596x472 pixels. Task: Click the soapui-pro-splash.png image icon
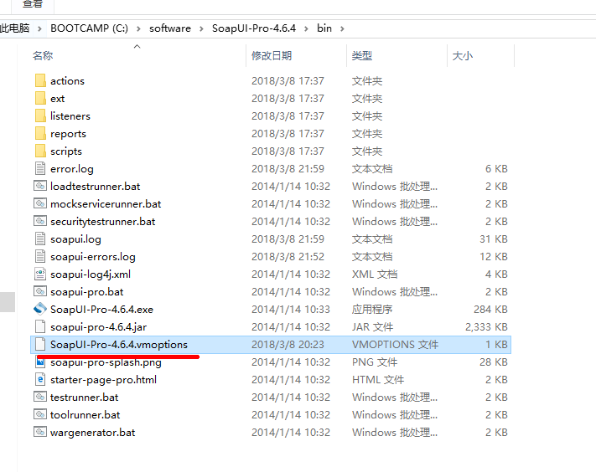40,362
